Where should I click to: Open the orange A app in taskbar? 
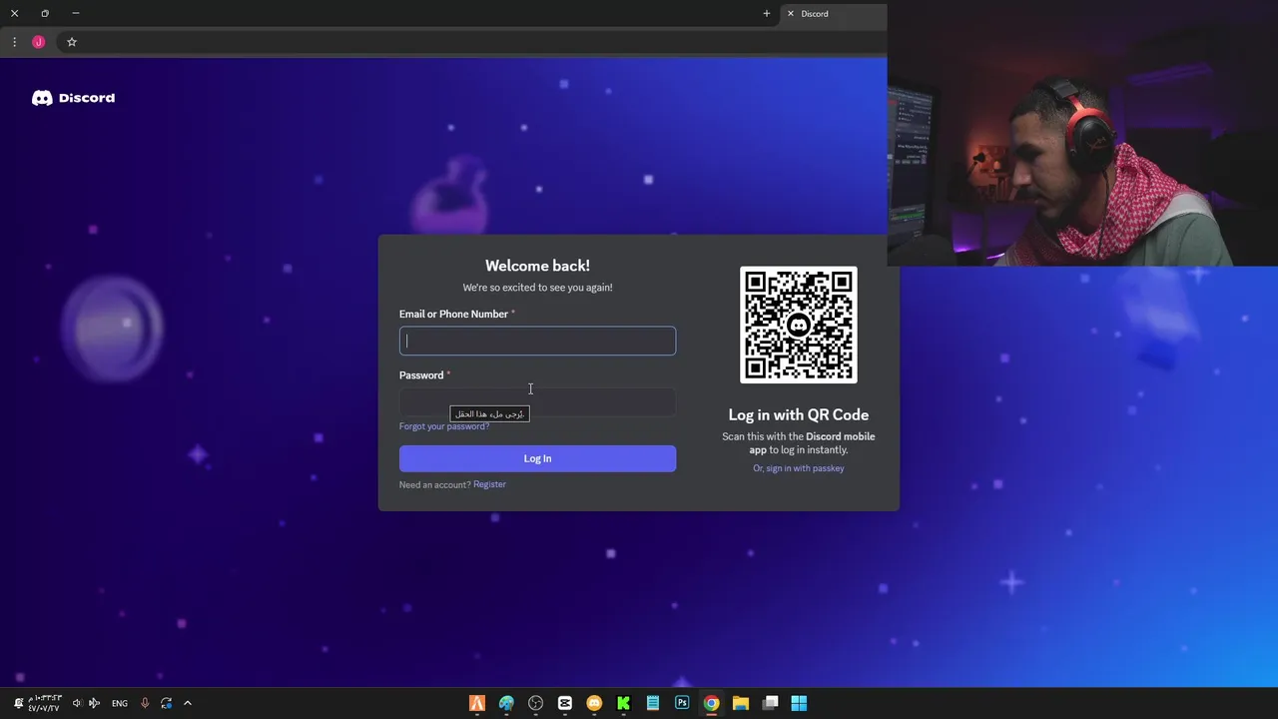point(477,703)
